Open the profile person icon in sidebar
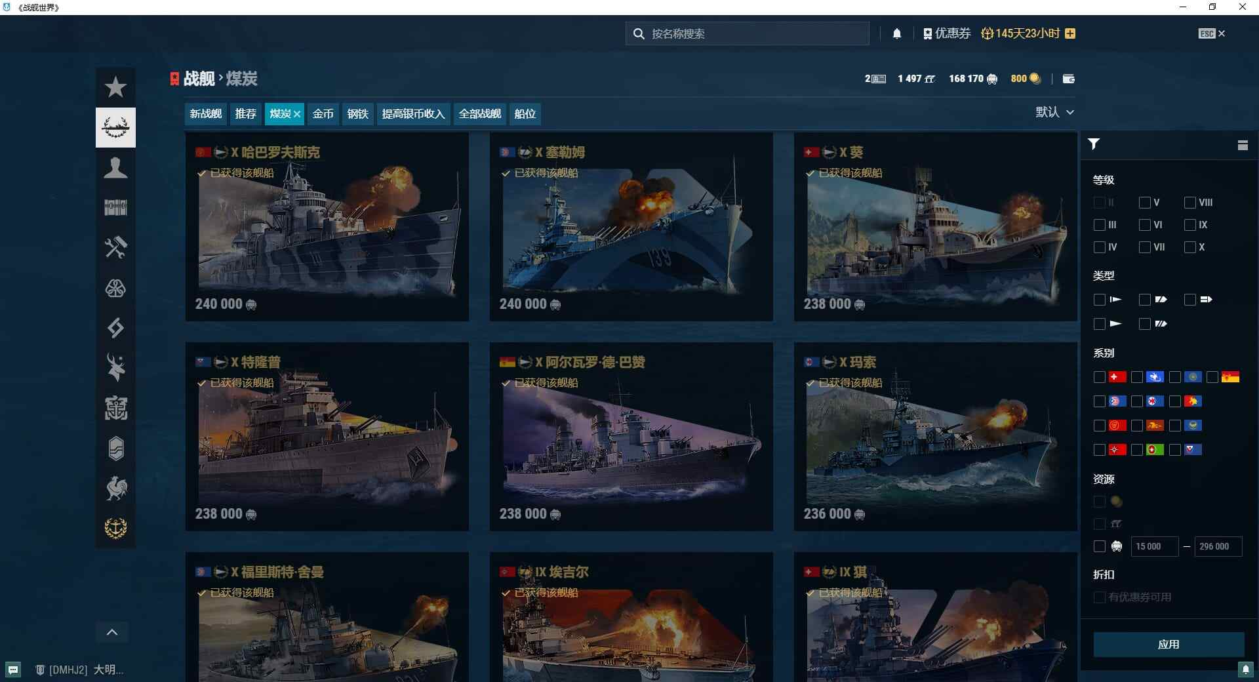This screenshot has width=1259, height=682. 115,169
